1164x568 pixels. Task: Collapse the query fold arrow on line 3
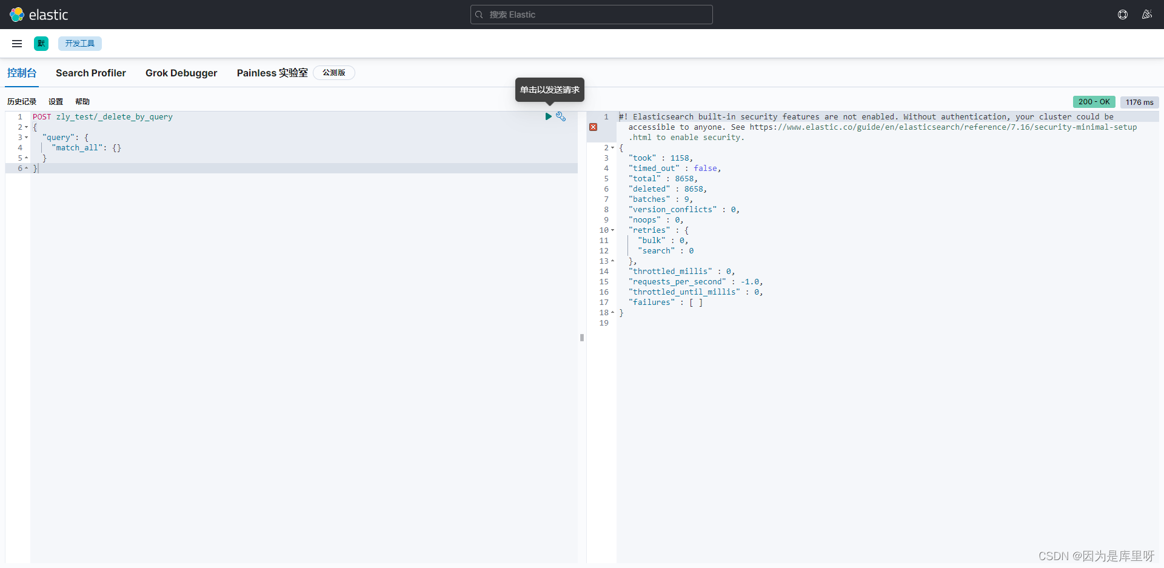tap(26, 138)
